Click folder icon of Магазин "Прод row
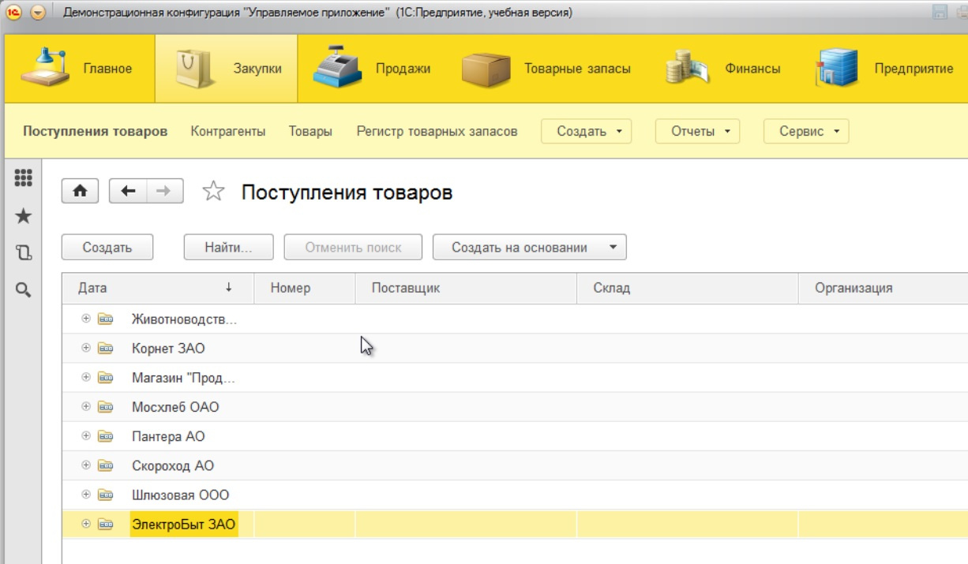Image resolution: width=968 pixels, height=564 pixels. tap(106, 378)
